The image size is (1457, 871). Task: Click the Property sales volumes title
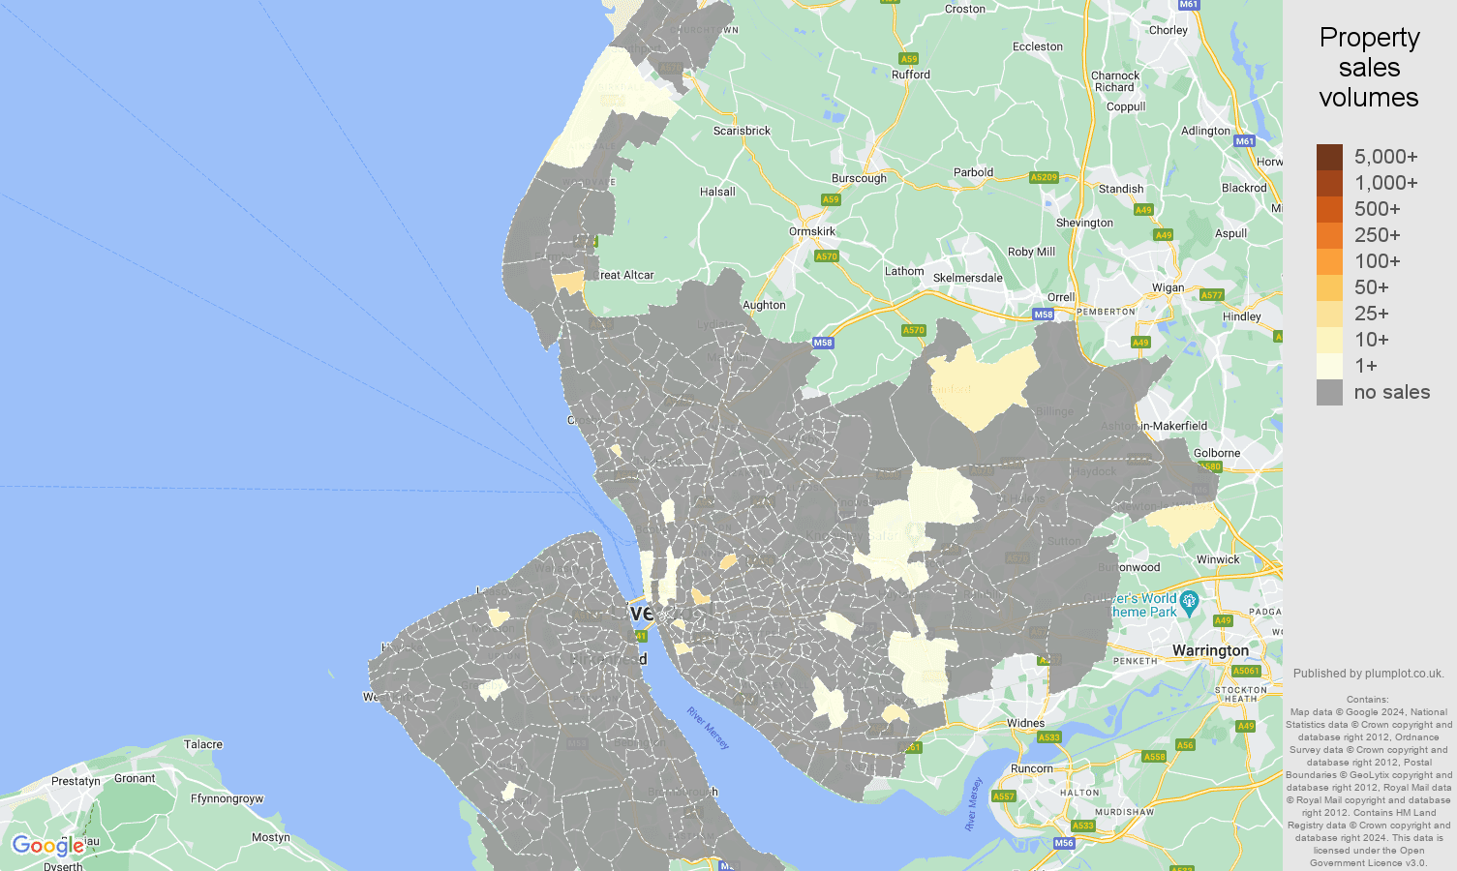(x=1369, y=68)
